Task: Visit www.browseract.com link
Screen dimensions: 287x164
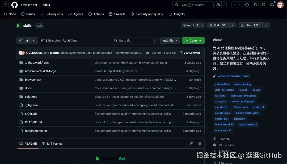Action: [x=234, y=76]
